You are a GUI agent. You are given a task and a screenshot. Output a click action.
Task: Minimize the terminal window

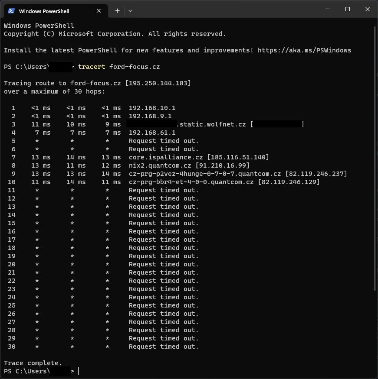(x=328, y=10)
